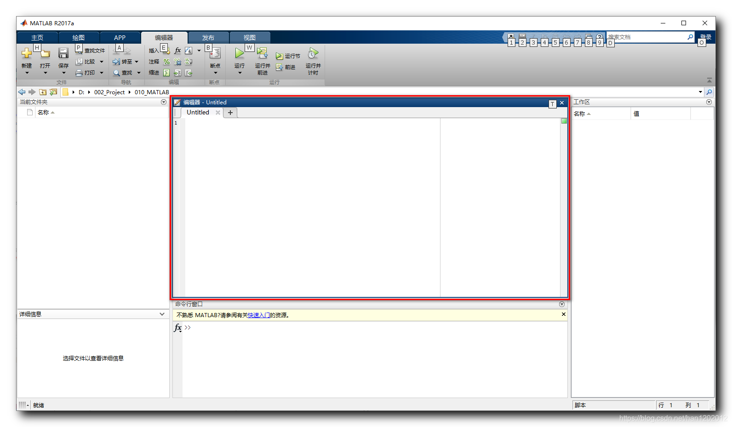Switch to the Publish (发布) tab

208,38
